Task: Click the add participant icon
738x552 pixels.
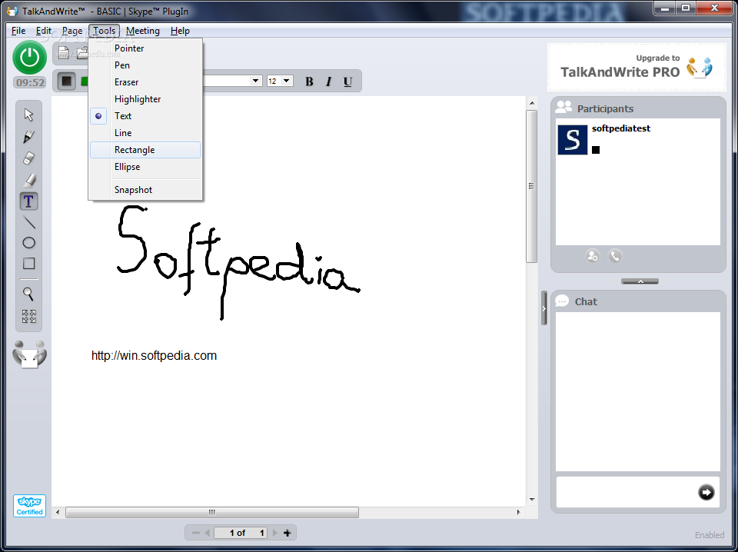Action: [x=593, y=256]
